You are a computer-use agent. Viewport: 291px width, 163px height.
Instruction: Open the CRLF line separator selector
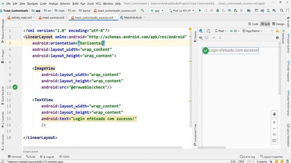point(241,162)
